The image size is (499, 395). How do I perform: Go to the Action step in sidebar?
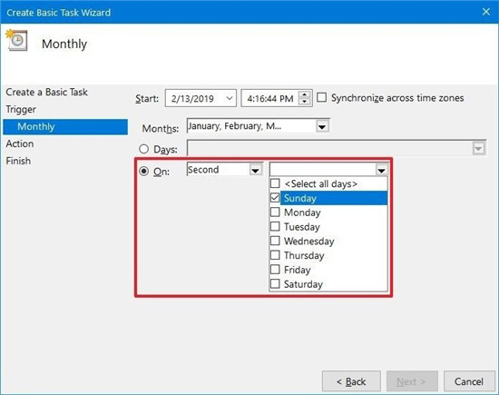coord(20,143)
